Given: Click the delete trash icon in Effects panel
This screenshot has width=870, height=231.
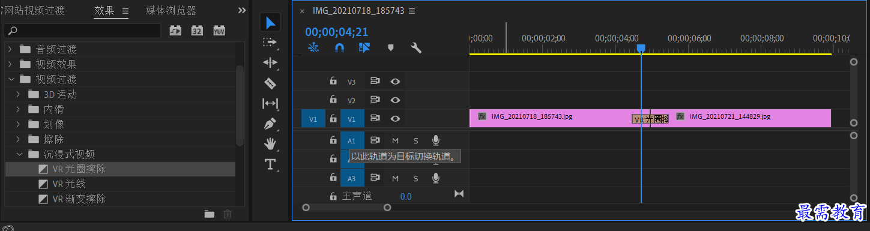Looking at the screenshot, I should click(x=228, y=214).
